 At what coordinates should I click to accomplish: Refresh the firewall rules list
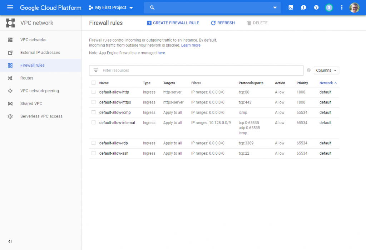pyautogui.click(x=223, y=23)
